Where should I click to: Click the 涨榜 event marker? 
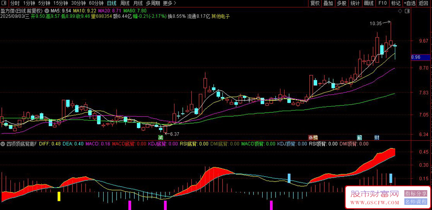313,137
